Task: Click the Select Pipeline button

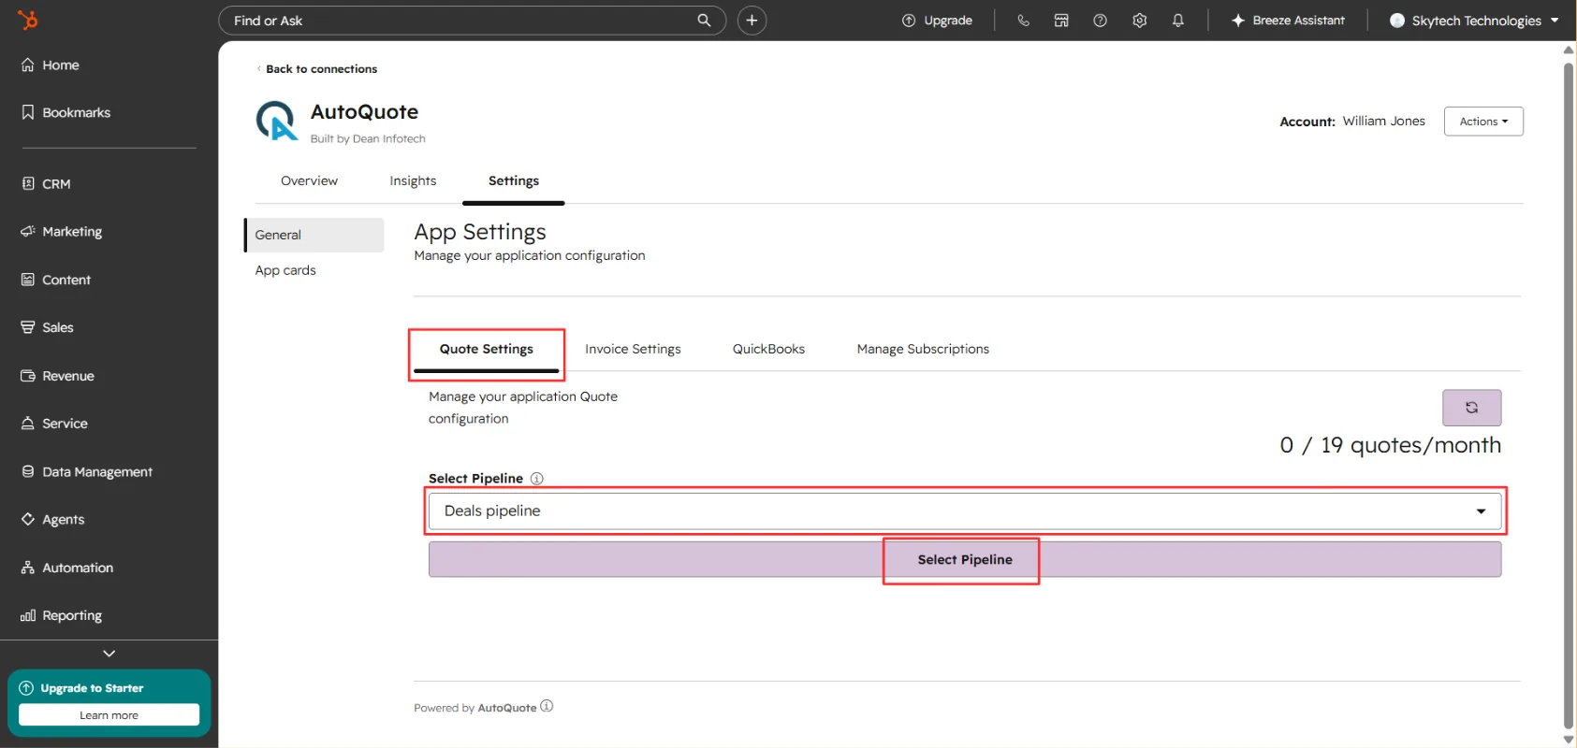Action: [x=965, y=560]
